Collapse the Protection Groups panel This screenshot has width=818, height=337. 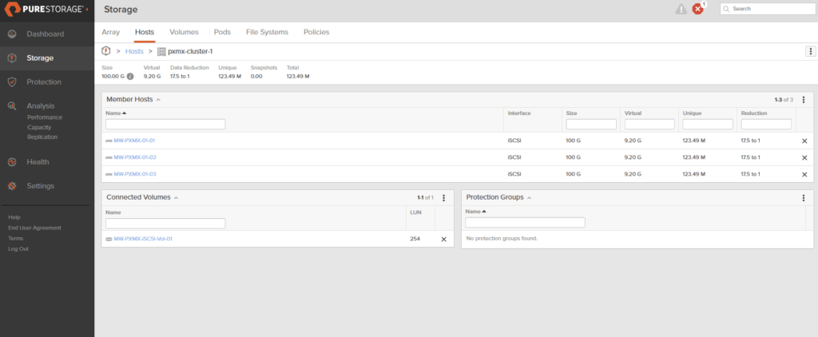pyautogui.click(x=529, y=198)
